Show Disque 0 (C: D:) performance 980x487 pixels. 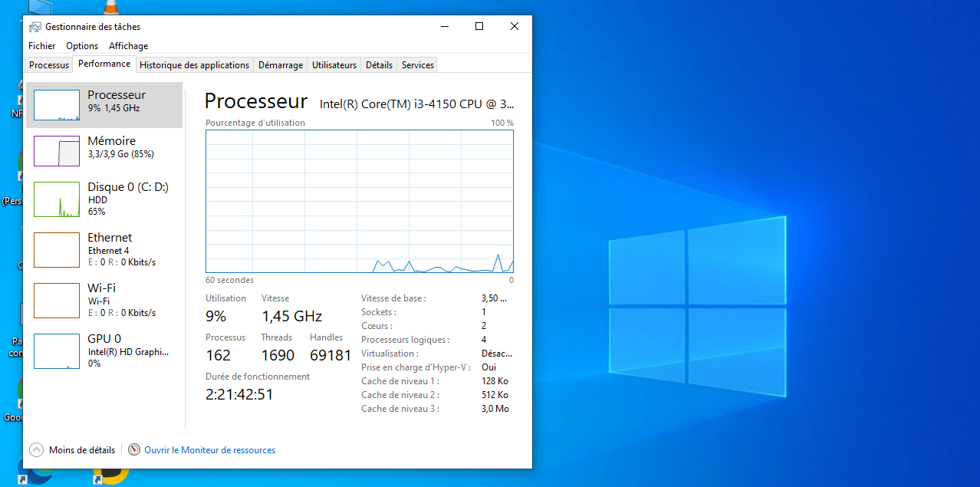pos(104,199)
